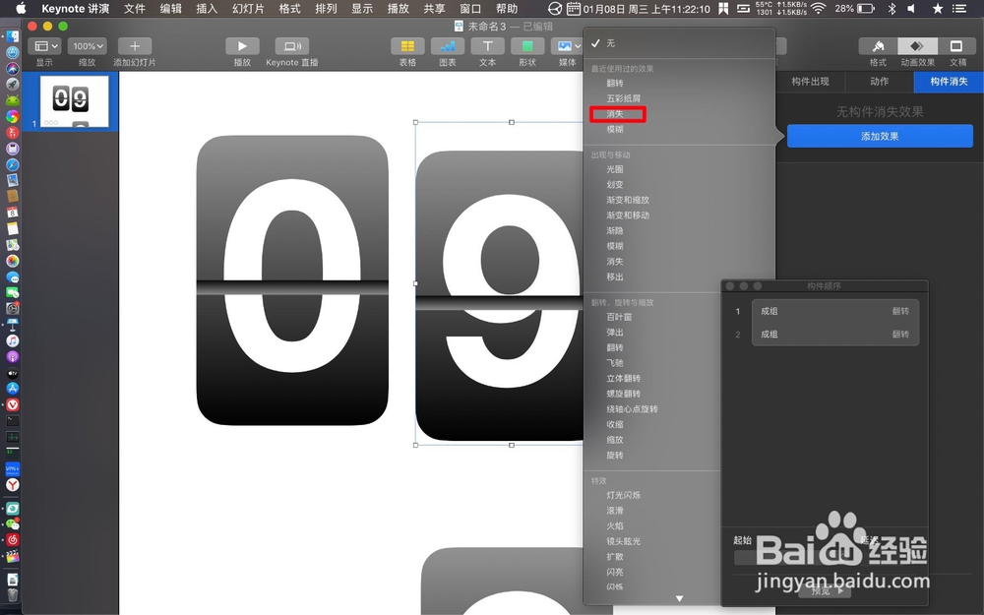The width and height of the screenshot is (984, 615).
Task: Launch Siri from the Dock
Action: [x=13, y=69]
